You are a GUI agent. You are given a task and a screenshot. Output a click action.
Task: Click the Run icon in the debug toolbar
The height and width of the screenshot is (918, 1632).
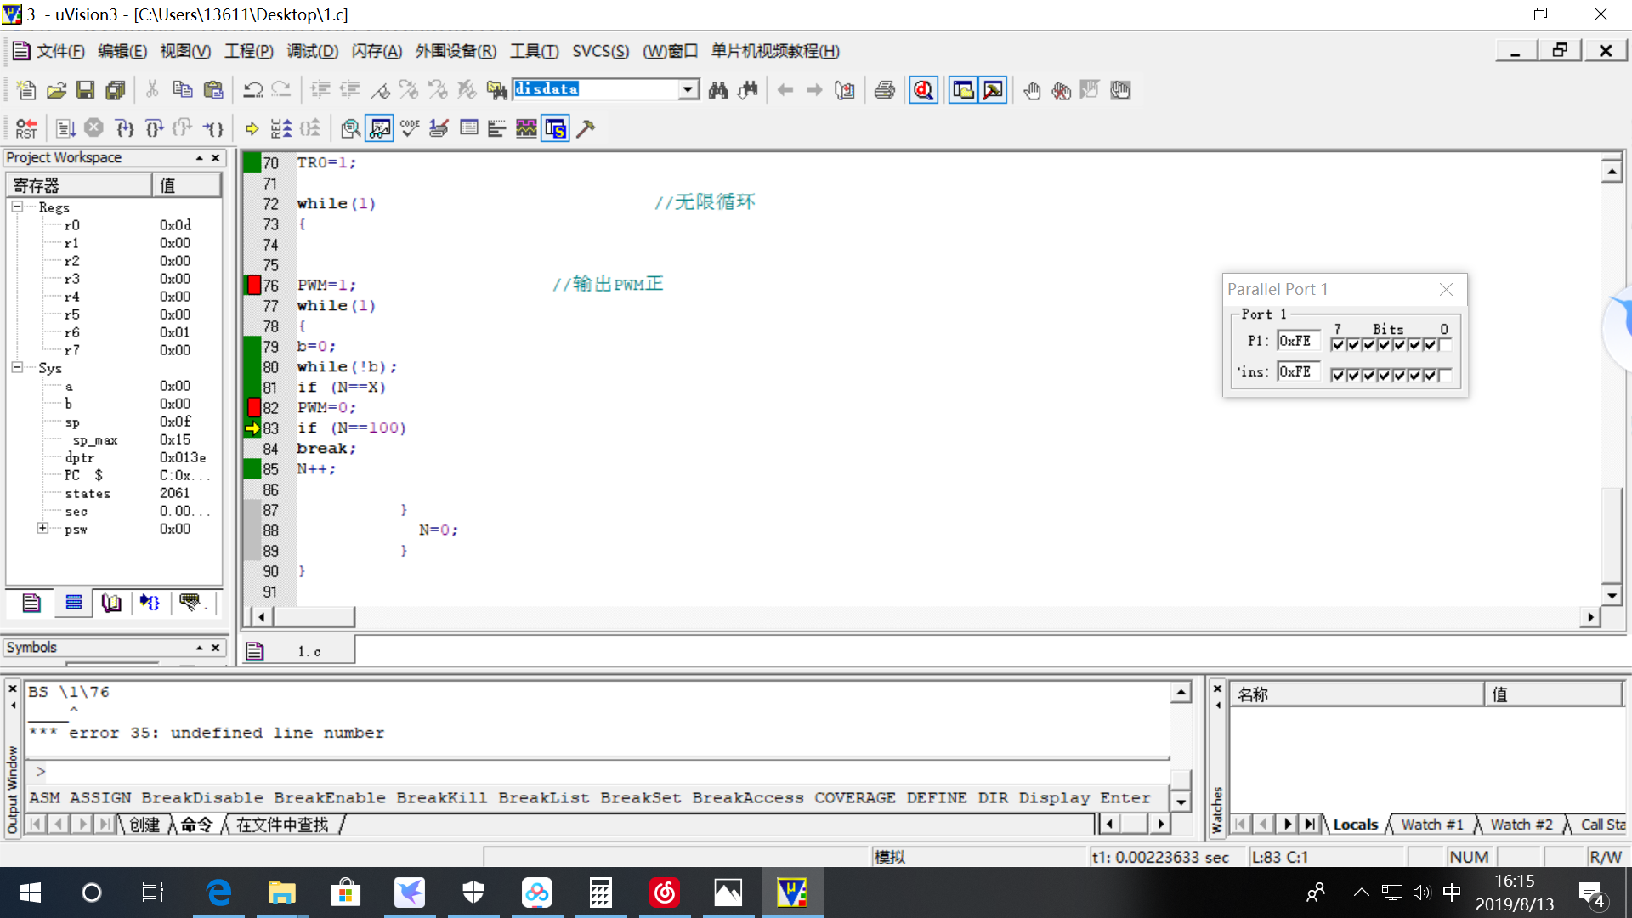point(65,128)
